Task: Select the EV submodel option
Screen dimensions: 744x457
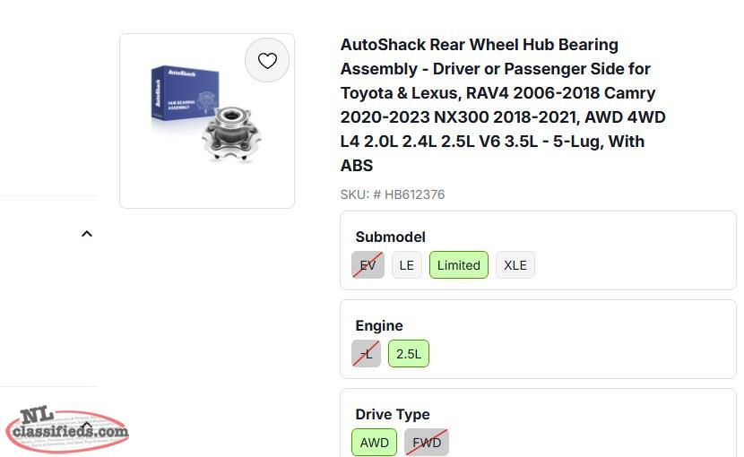Action: 368,265
